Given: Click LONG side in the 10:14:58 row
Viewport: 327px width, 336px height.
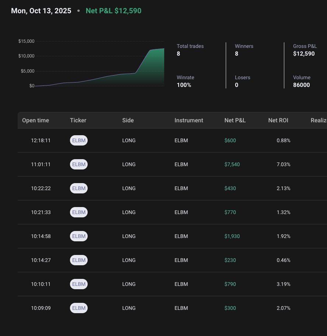Looking at the screenshot, I should [x=129, y=236].
